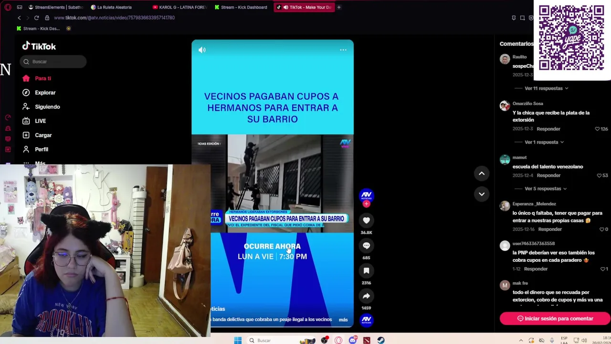Reload the TikTok page

click(x=36, y=18)
